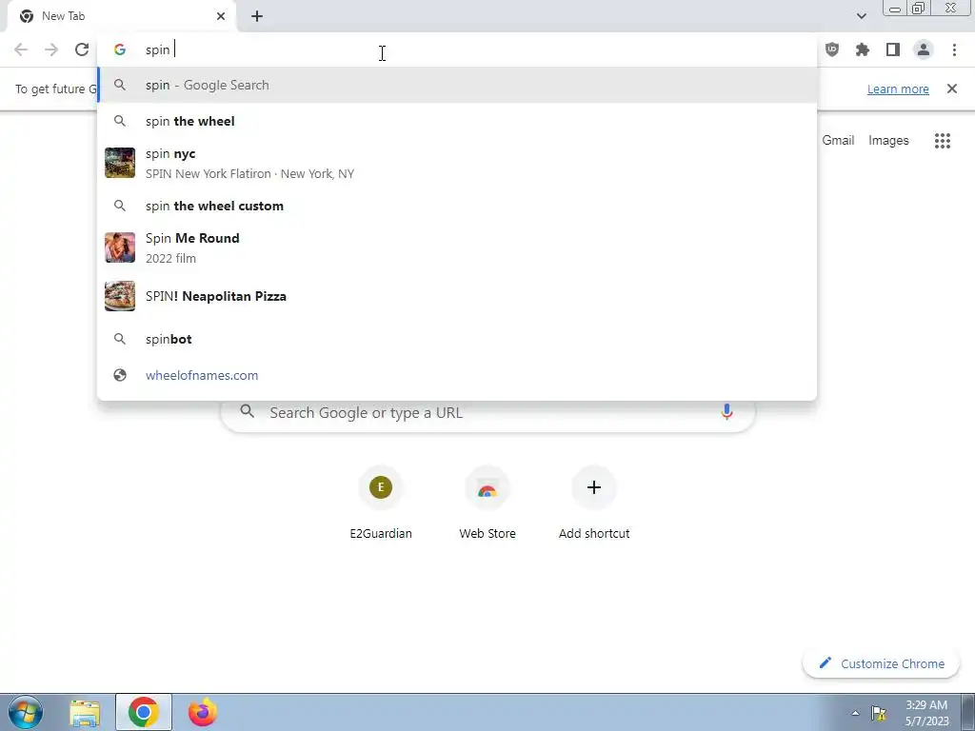
Task: Dismiss the notification bar with the X
Action: pos(952,89)
